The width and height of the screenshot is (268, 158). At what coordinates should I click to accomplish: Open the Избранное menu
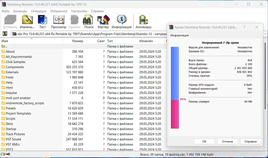point(59,11)
